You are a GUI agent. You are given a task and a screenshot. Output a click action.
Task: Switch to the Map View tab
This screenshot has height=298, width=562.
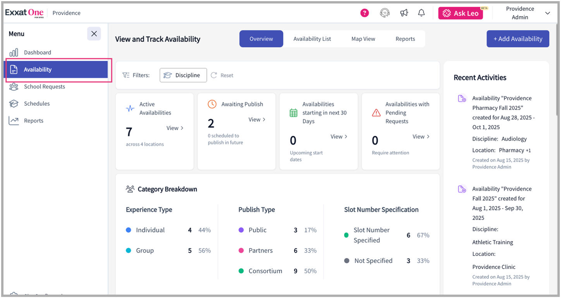point(363,39)
